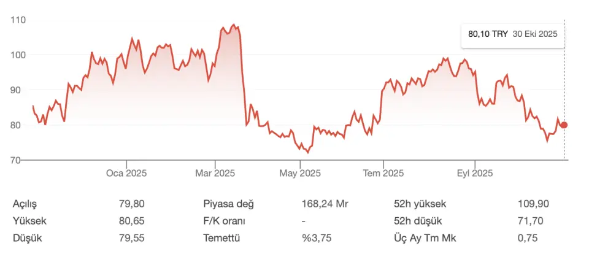The height and width of the screenshot is (262, 589).
Task: Select the 168,24 Mr market cap value
Action: pos(325,204)
